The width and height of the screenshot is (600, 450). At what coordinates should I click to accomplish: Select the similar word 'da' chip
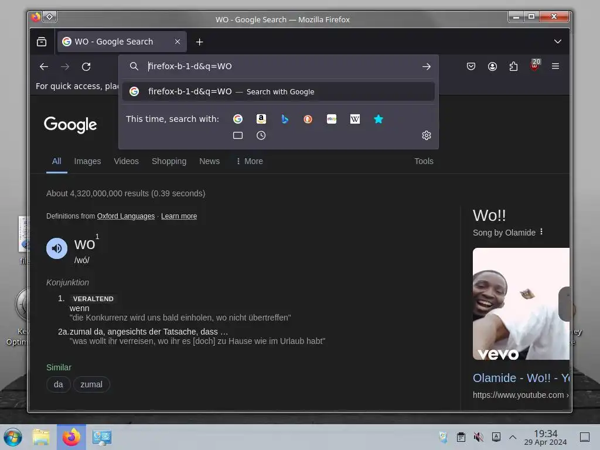[x=58, y=384]
